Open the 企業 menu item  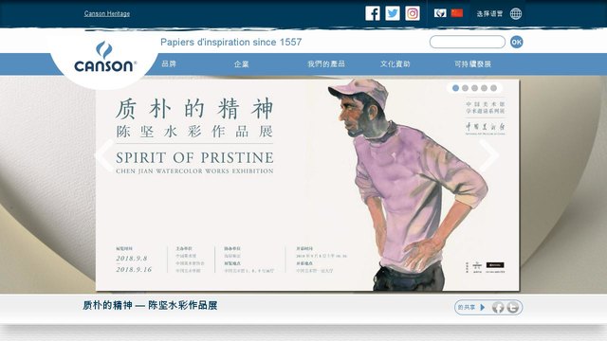pos(241,64)
